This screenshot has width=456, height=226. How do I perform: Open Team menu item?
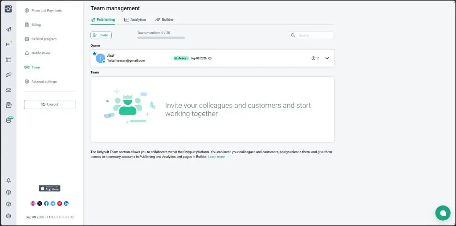coord(32,67)
